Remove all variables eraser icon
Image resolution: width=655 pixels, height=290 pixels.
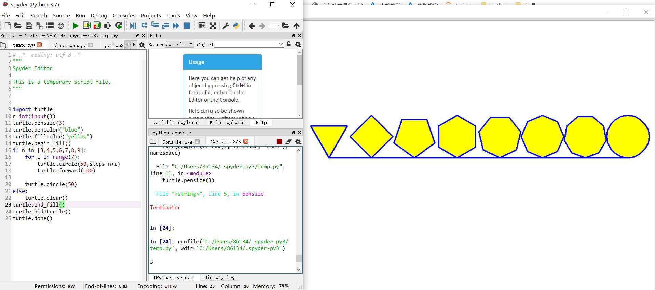tap(288, 142)
